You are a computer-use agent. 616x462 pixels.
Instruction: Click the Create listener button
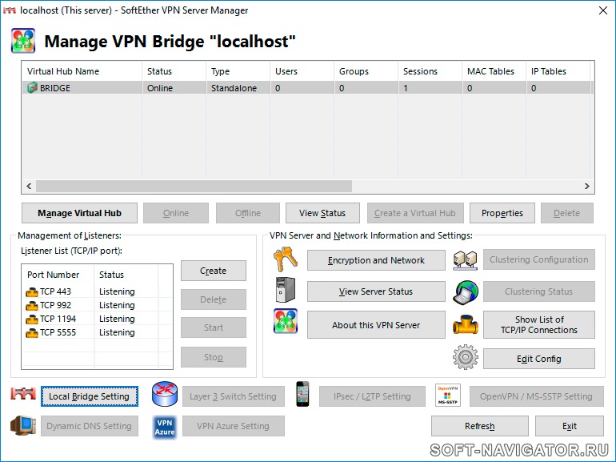(x=214, y=271)
